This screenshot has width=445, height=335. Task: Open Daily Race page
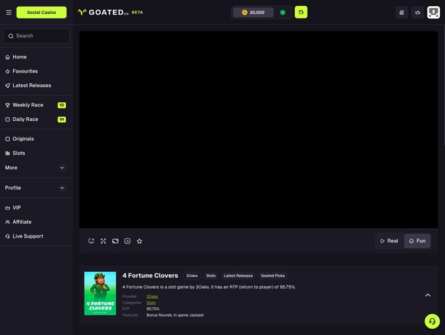pos(25,119)
